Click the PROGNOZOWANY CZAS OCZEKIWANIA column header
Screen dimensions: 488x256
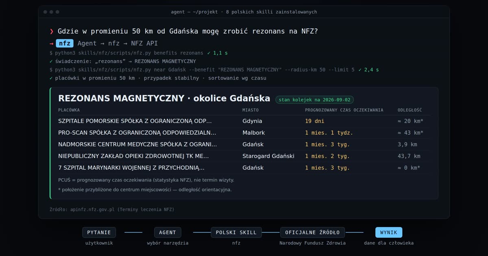[x=344, y=110]
